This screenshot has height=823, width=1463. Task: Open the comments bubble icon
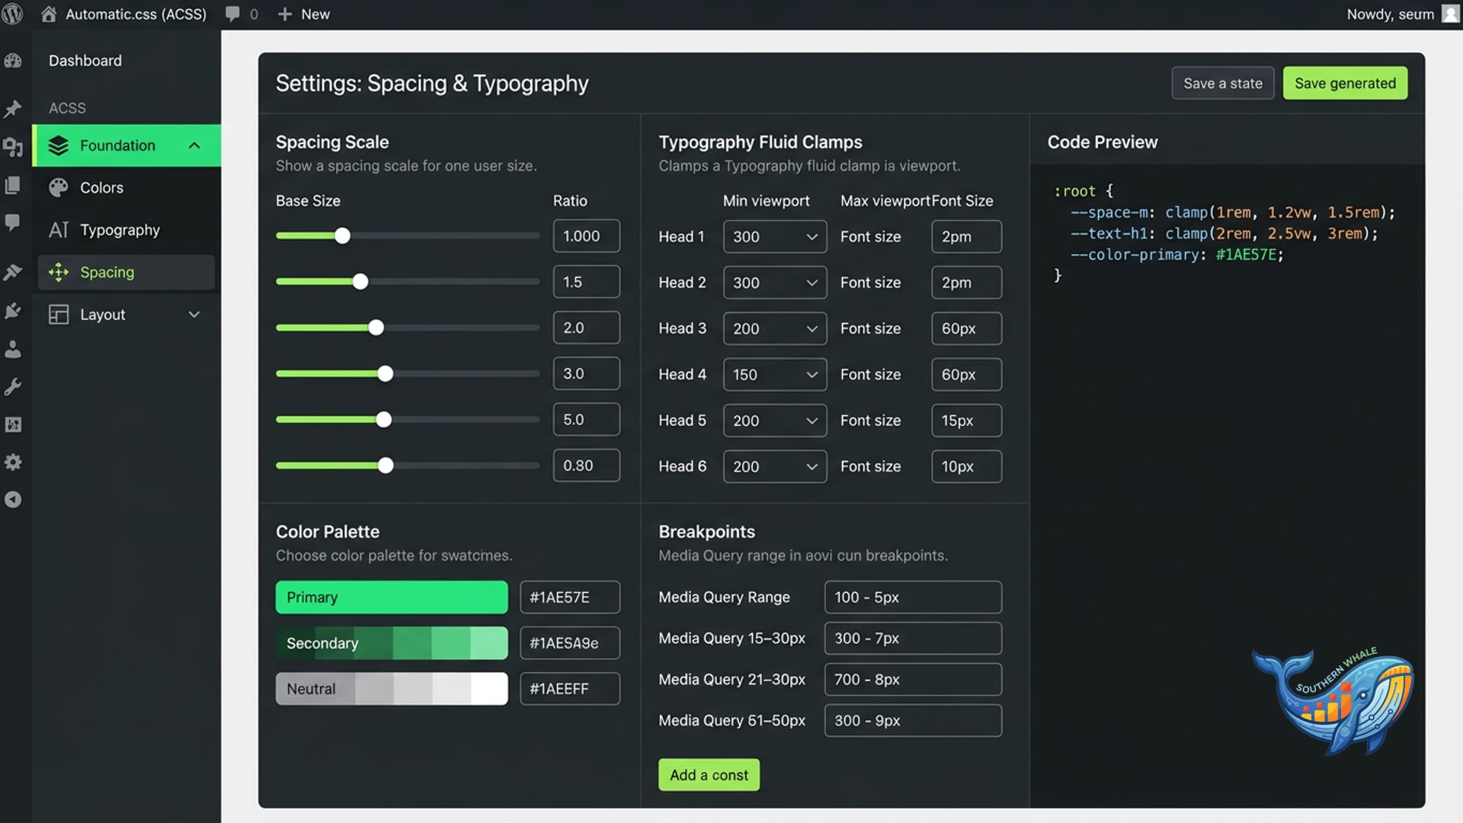click(x=232, y=14)
